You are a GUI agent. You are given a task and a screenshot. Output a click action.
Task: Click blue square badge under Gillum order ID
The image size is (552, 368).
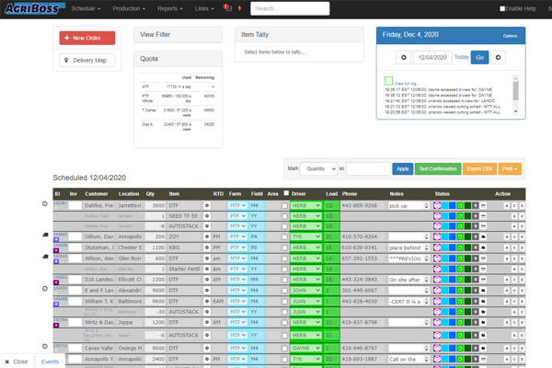(56, 240)
